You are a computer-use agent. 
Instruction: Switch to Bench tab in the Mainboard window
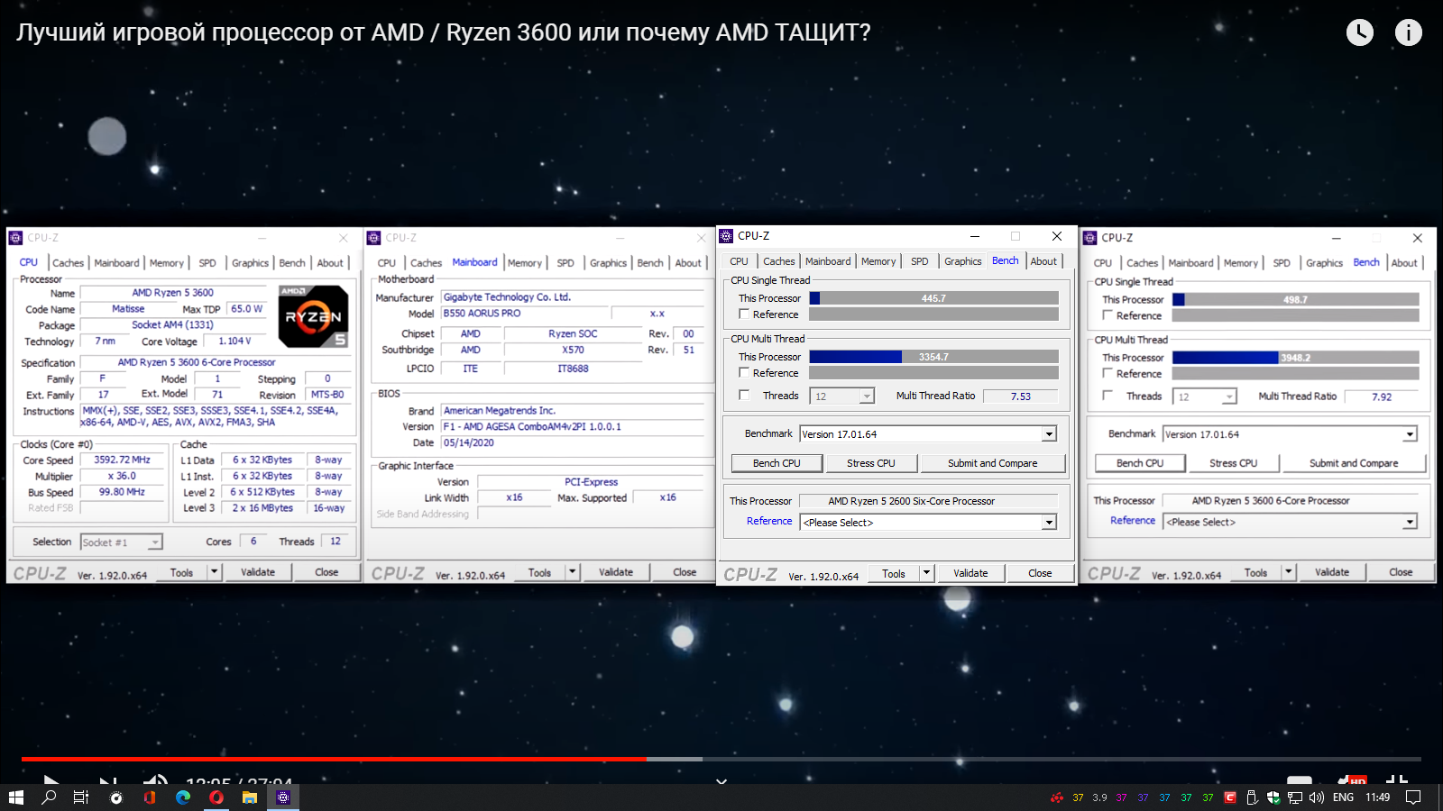[x=650, y=263]
